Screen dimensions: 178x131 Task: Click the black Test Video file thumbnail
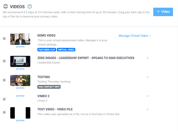(20, 113)
